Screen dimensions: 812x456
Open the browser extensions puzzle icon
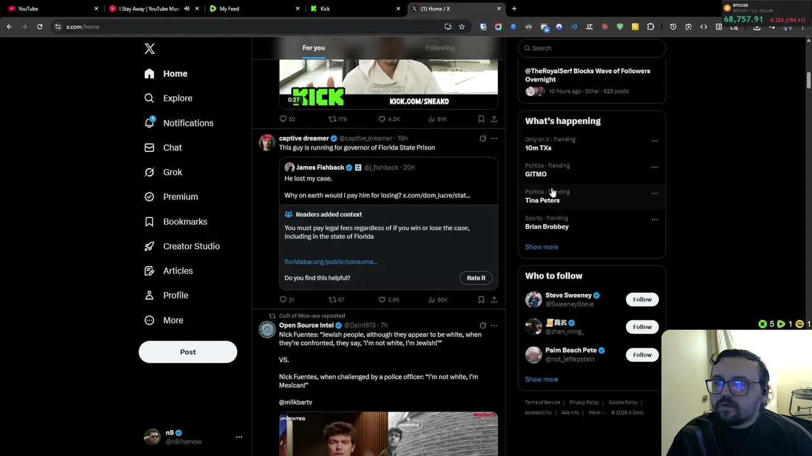650,27
